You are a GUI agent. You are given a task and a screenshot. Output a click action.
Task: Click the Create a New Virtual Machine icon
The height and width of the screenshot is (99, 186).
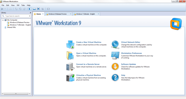point(70,45)
